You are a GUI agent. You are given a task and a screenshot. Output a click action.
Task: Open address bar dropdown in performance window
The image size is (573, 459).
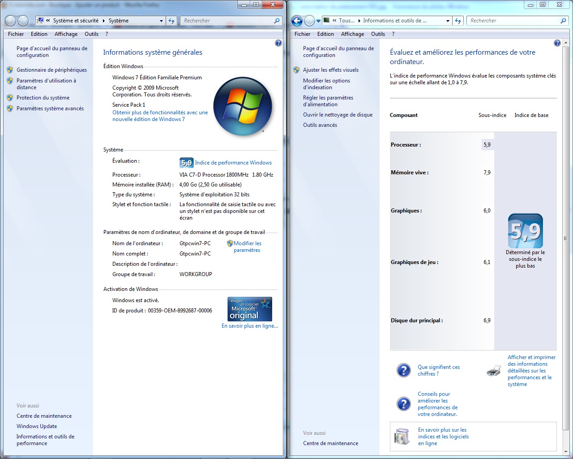pyautogui.click(x=448, y=21)
